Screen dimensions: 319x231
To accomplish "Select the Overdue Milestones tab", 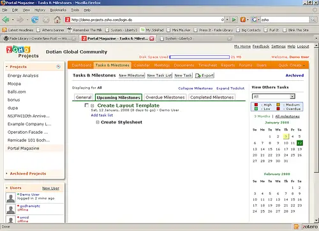I will (165, 97).
